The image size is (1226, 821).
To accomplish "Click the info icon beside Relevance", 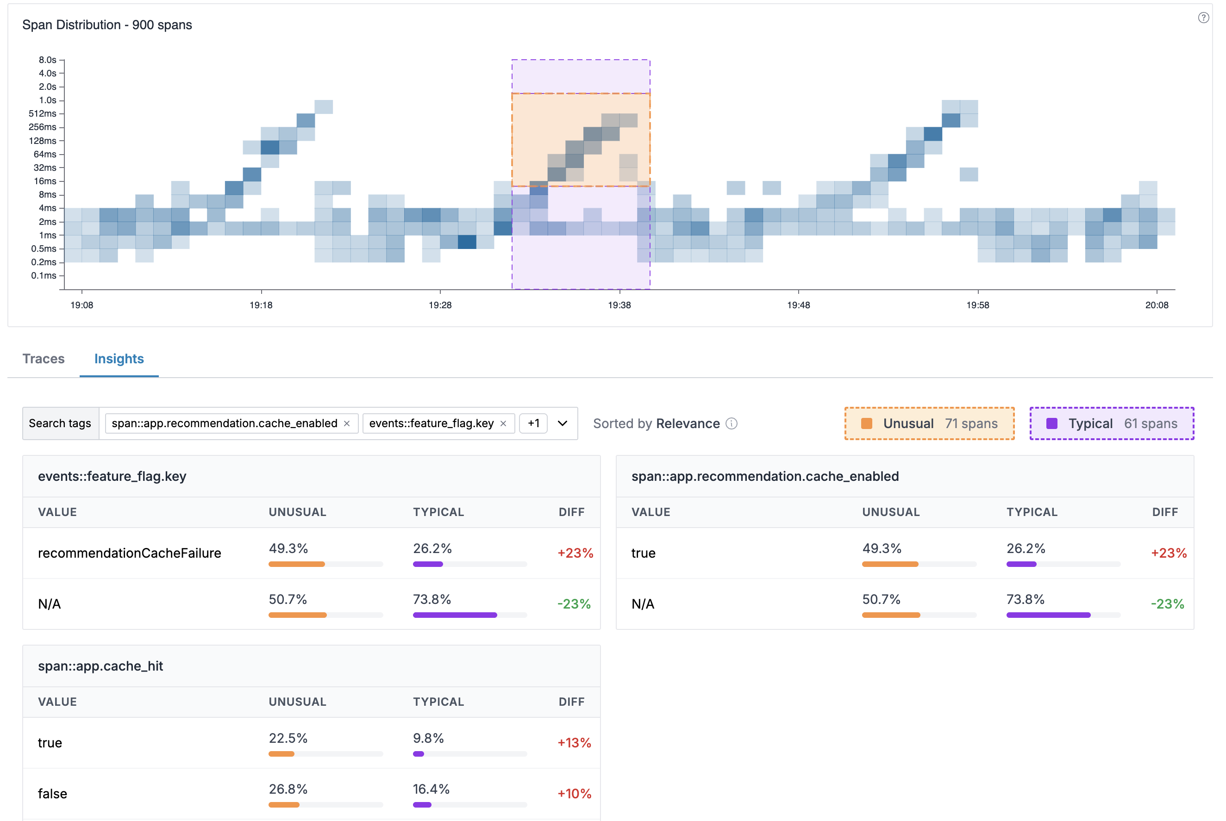I will [732, 423].
